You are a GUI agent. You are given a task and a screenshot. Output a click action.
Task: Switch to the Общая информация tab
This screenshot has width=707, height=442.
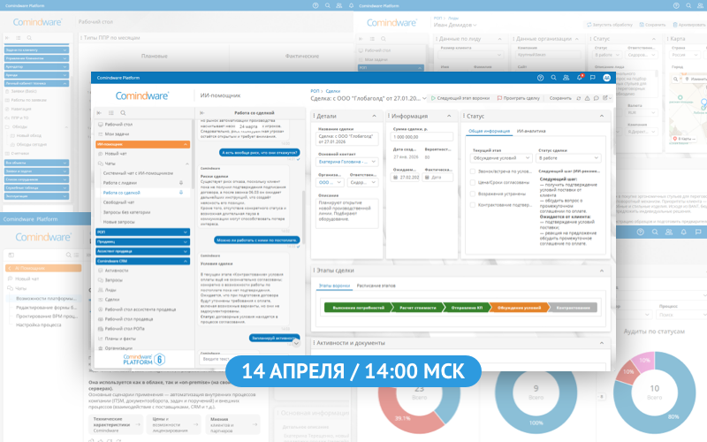489,131
